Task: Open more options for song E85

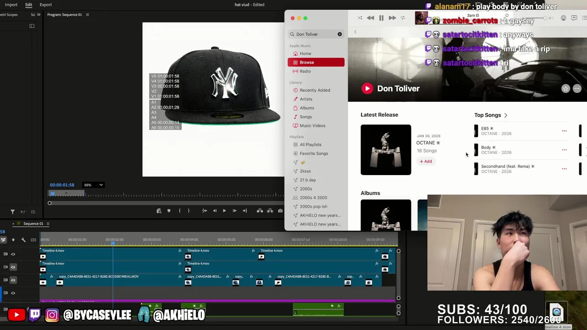Action: point(564,131)
